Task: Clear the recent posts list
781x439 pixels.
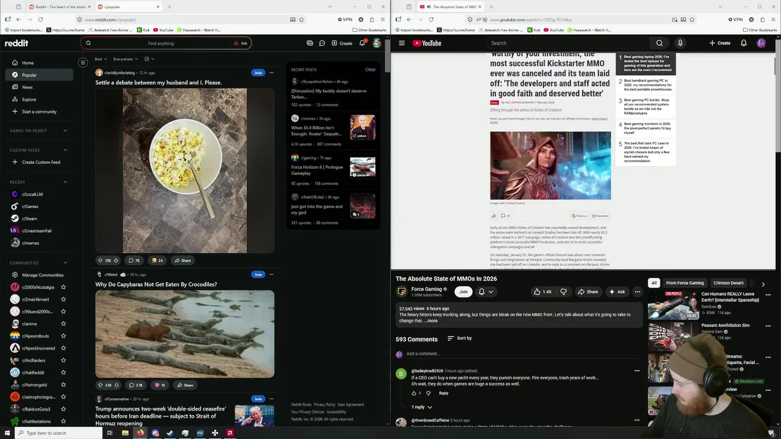Action: coord(370,70)
